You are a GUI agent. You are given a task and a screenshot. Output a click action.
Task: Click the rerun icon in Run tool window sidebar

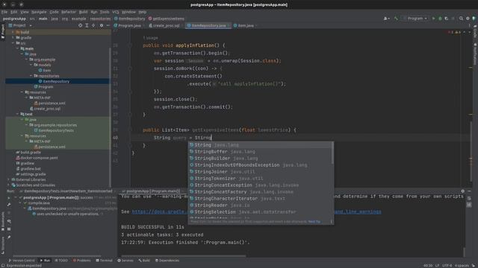point(9,198)
